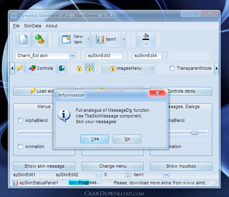Click No in the Information dialog
This screenshot has width=229, height=197.
pyautogui.click(x=127, y=139)
